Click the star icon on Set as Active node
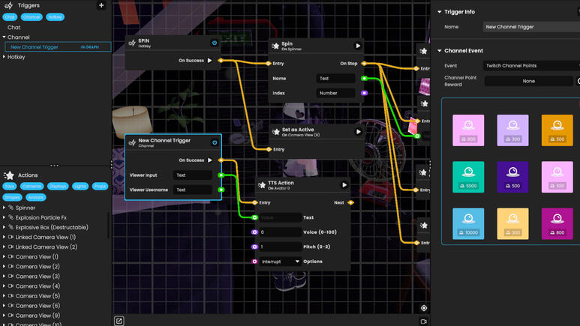 click(x=276, y=132)
